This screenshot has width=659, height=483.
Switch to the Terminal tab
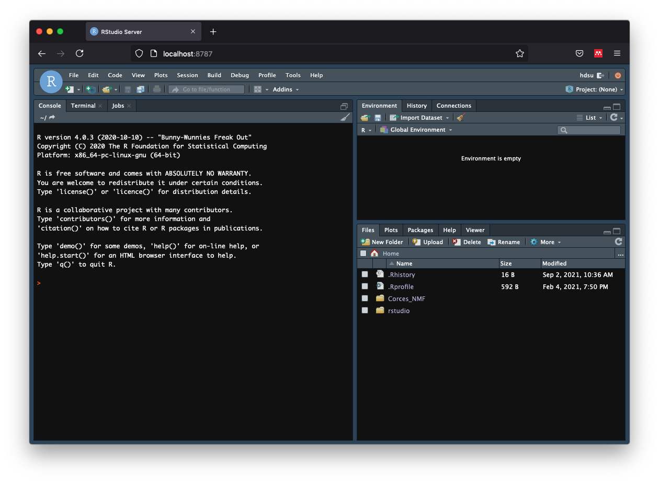pyautogui.click(x=83, y=106)
